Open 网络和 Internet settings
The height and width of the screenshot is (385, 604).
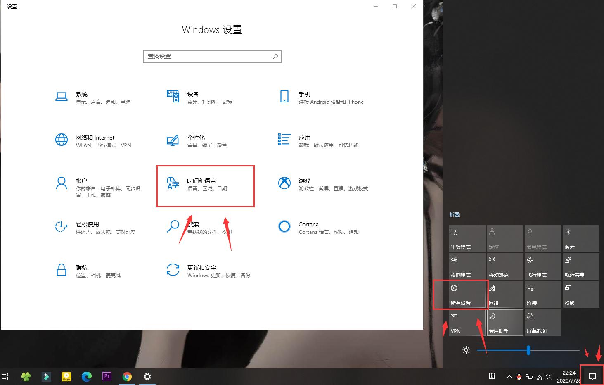pos(95,141)
